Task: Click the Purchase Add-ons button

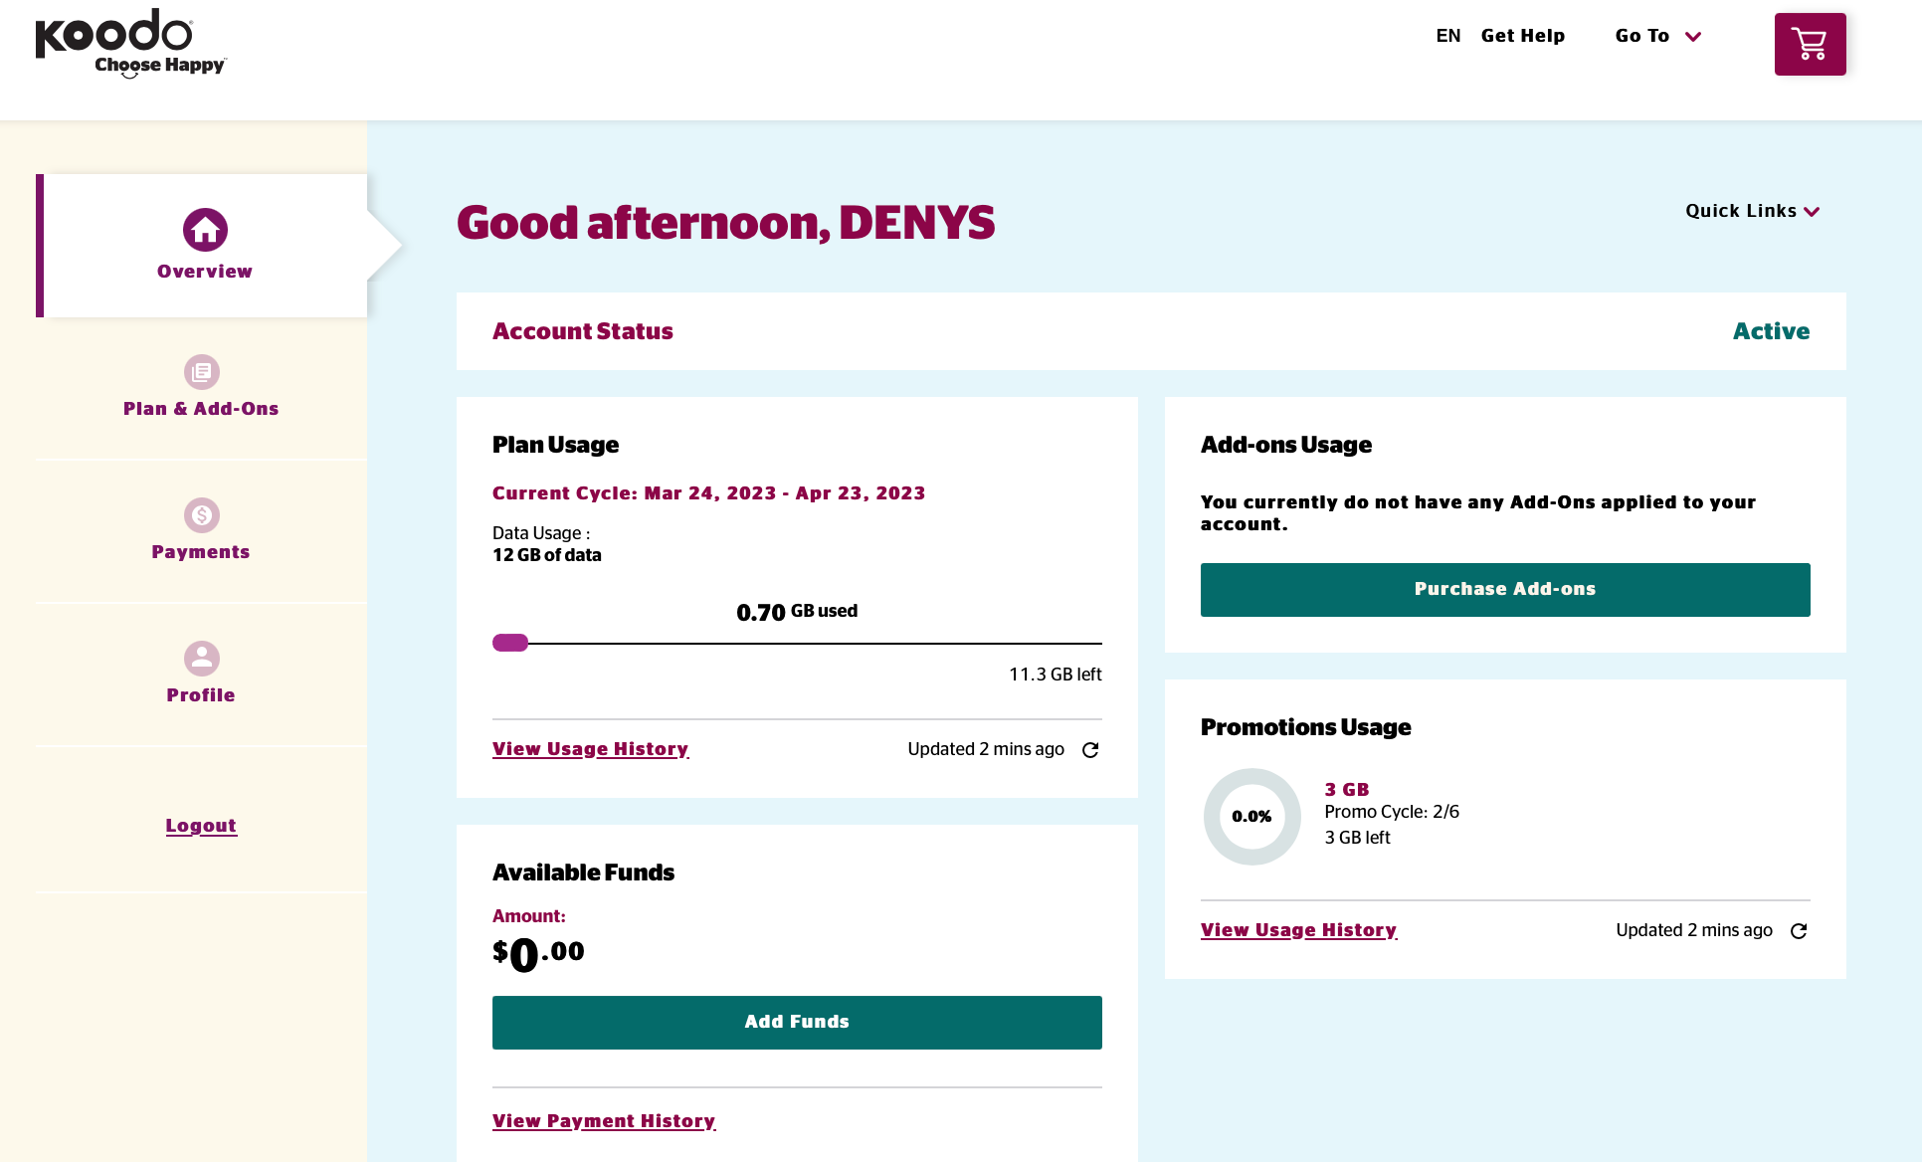Action: tap(1504, 589)
